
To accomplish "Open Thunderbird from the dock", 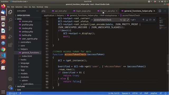I will [x=3, y=12].
